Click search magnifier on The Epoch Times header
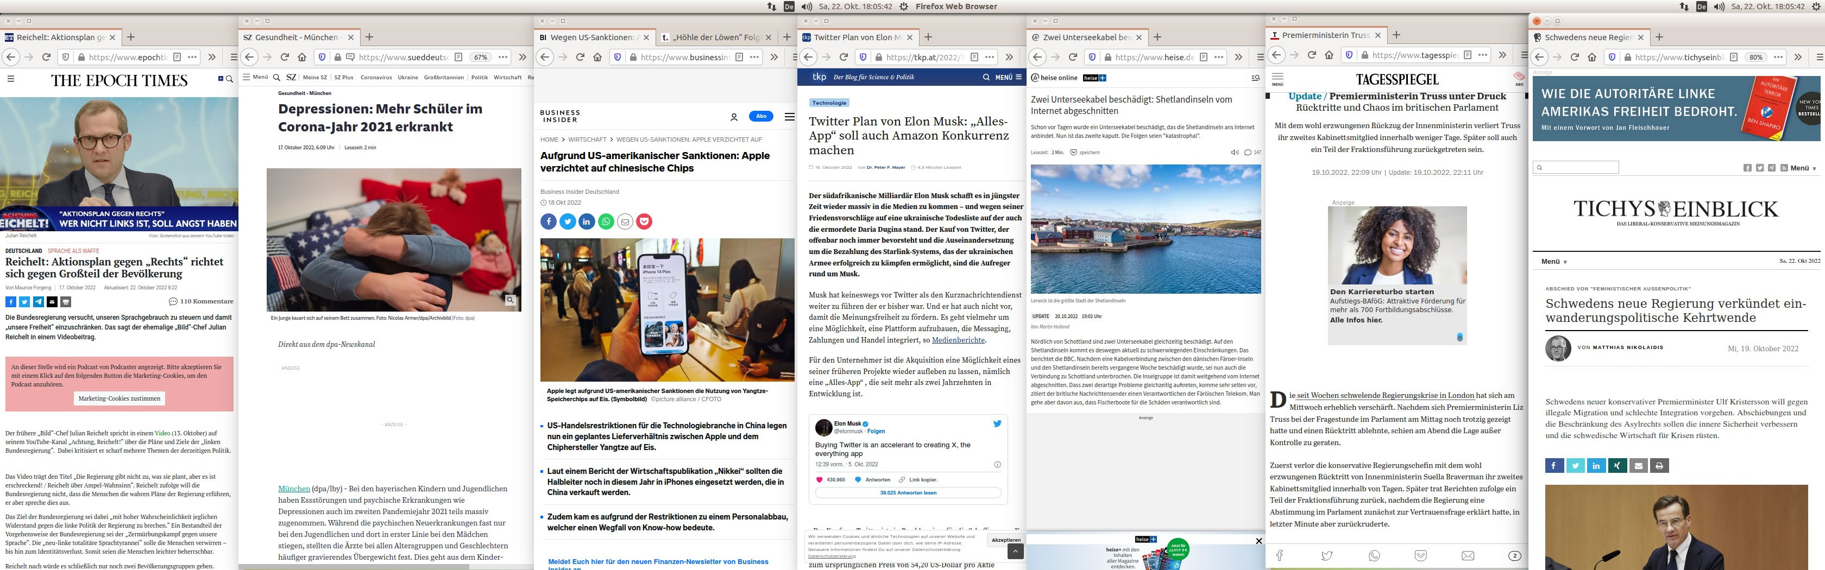Screen dimensions: 1825x570 click(230, 79)
